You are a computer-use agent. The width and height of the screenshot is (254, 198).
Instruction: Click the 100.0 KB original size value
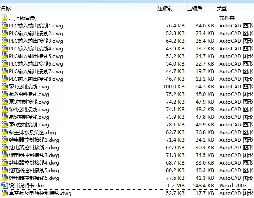[x=174, y=86]
